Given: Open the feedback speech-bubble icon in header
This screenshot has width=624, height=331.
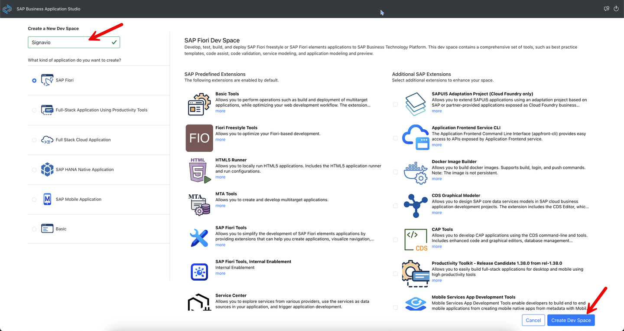Looking at the screenshot, I should [x=607, y=9].
